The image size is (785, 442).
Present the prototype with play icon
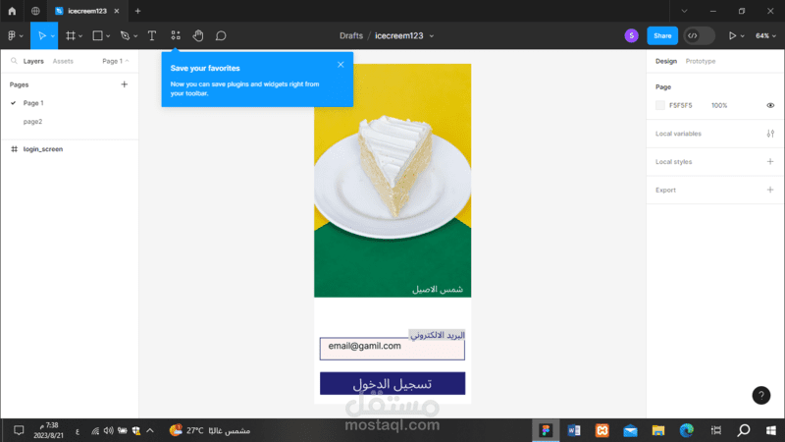click(732, 35)
